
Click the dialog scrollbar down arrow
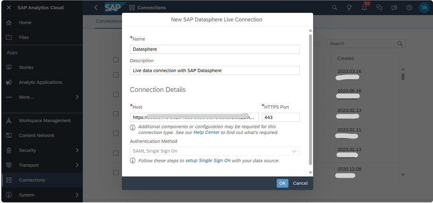310,172
